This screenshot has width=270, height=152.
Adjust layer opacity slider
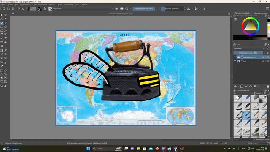[x=248, y=53]
